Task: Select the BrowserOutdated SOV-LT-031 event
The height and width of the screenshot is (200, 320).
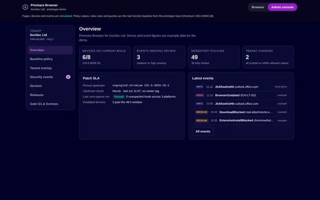Action: (241, 95)
